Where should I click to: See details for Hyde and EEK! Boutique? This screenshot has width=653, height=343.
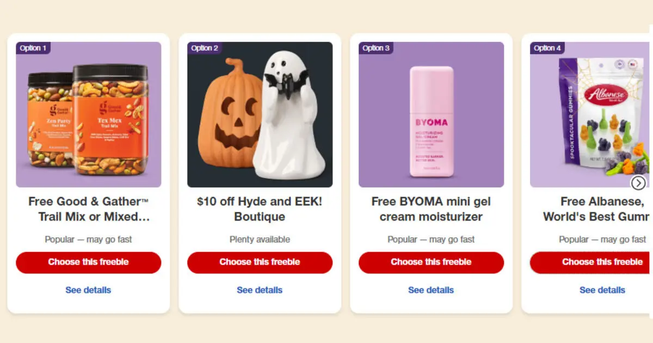(260, 290)
